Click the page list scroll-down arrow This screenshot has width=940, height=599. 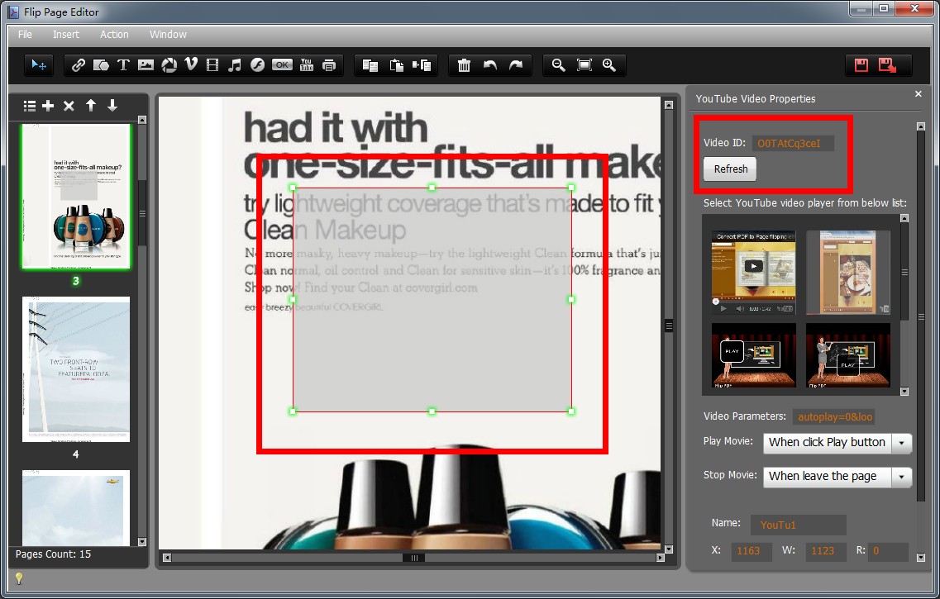(x=142, y=541)
